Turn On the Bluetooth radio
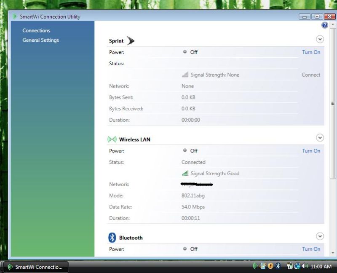The image size is (337, 273). (311, 249)
